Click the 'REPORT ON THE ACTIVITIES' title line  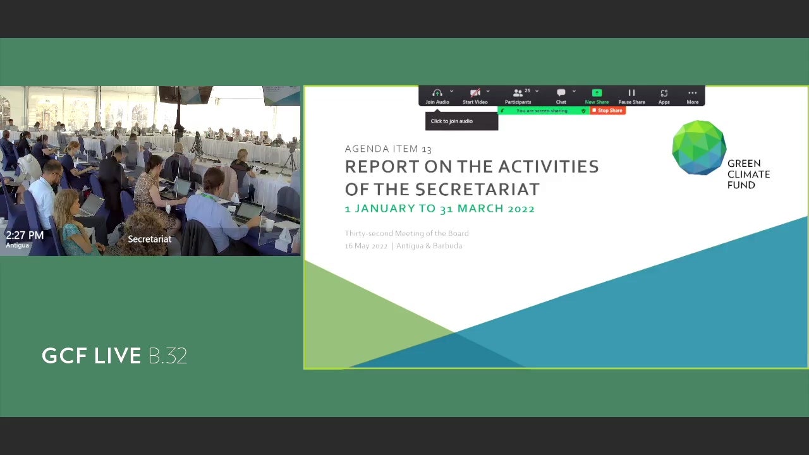click(x=471, y=167)
